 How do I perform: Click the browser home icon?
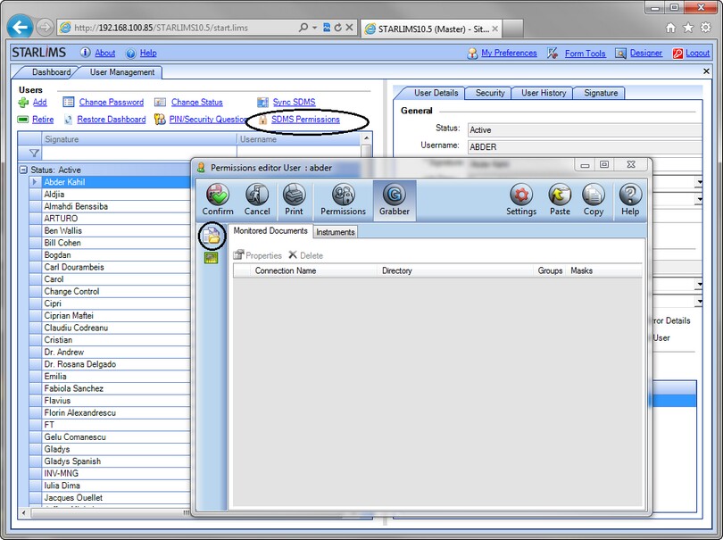click(x=670, y=28)
